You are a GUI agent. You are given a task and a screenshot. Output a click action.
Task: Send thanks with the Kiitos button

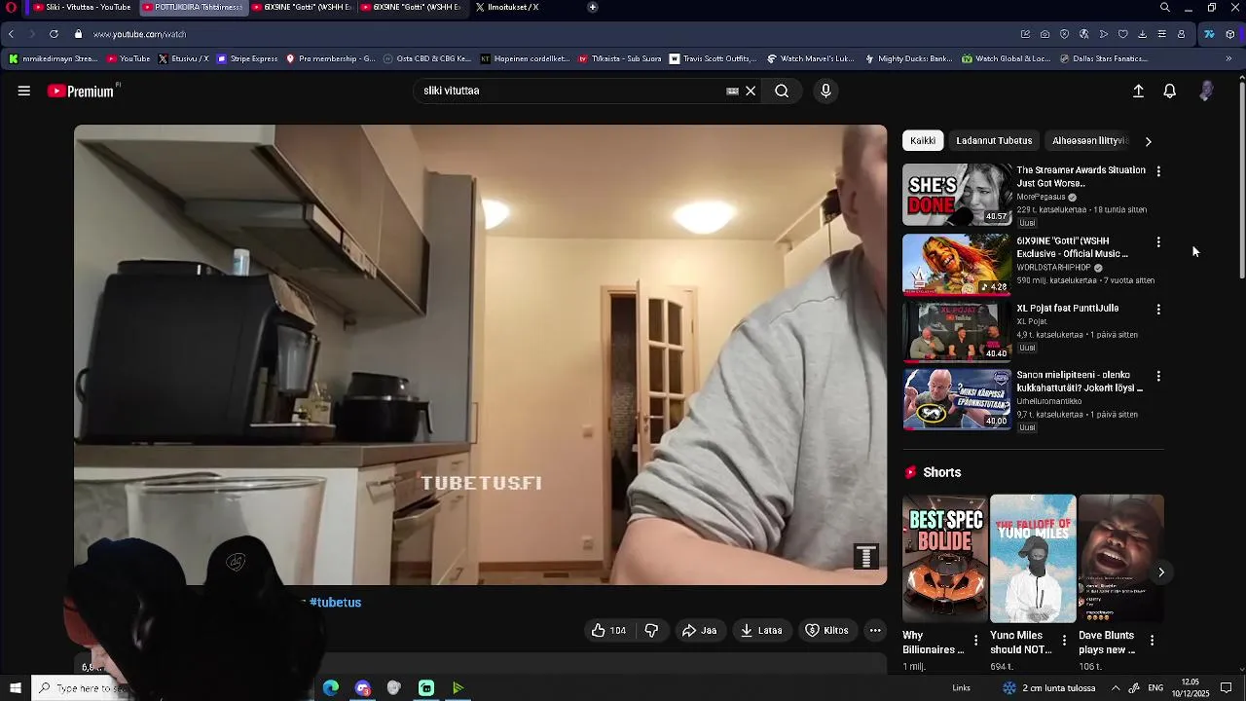click(x=826, y=630)
